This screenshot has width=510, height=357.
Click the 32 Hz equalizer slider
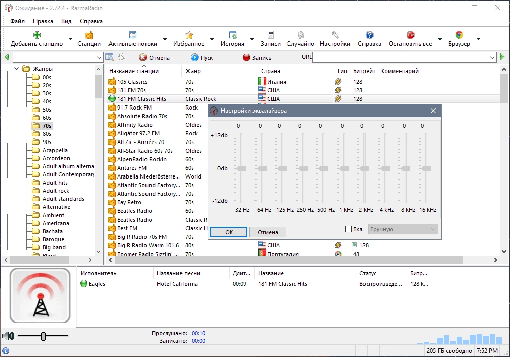click(x=241, y=168)
